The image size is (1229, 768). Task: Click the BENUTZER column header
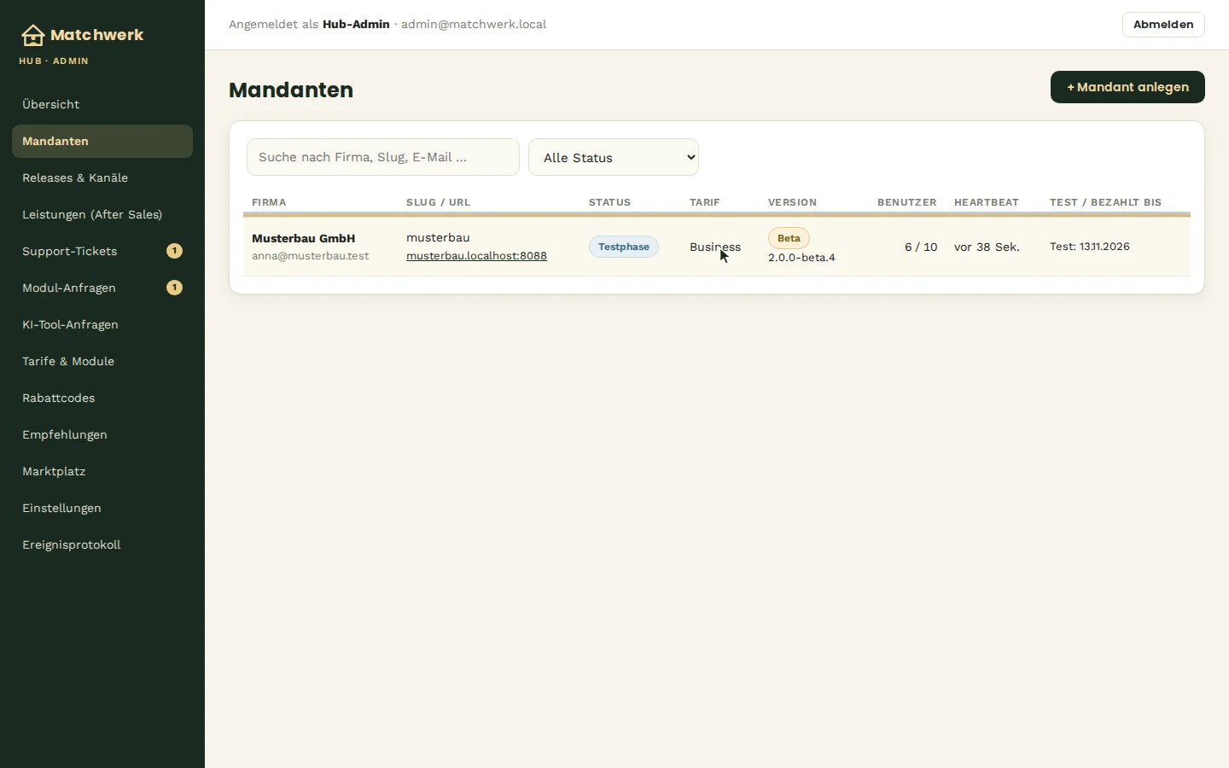pos(907,202)
